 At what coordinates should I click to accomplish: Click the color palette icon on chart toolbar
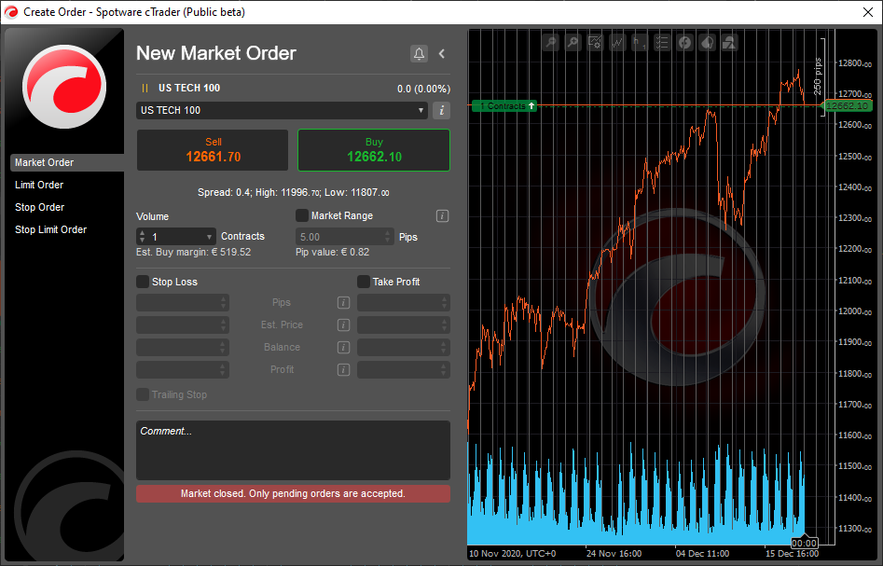click(x=707, y=42)
